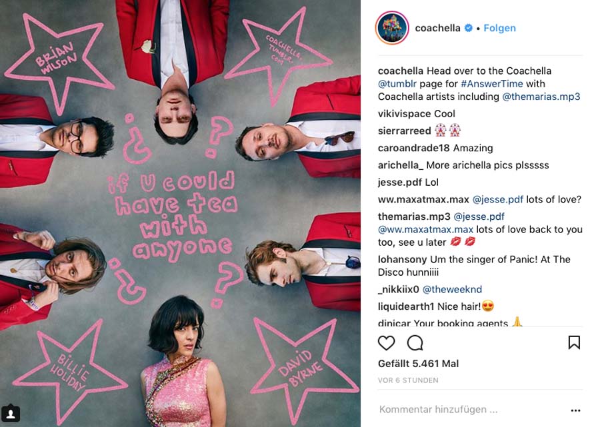
Task: Click the @jesse.pdf mention in ww.maxatmax.max's comment
Action: 498,200
